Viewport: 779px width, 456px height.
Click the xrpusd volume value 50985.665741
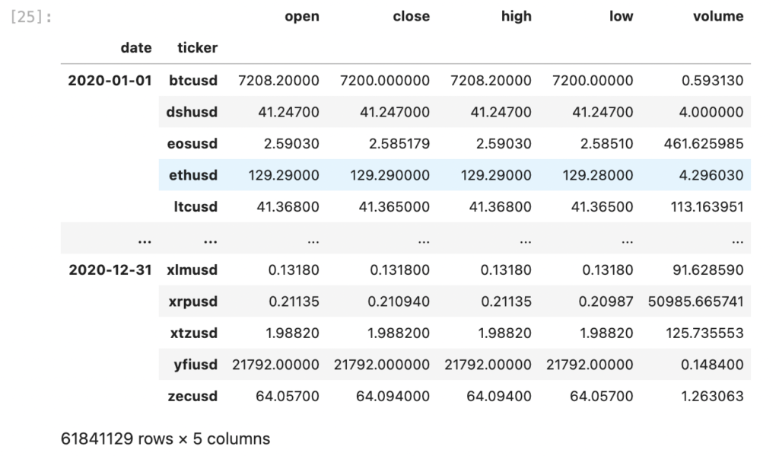(695, 301)
